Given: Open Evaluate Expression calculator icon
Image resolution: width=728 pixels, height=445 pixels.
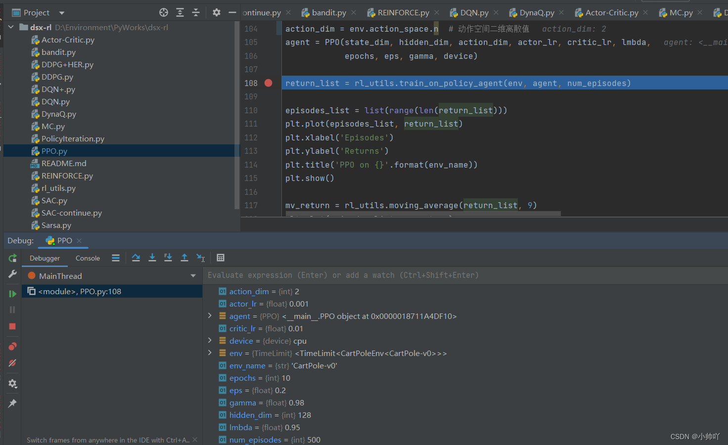Looking at the screenshot, I should coord(221,258).
